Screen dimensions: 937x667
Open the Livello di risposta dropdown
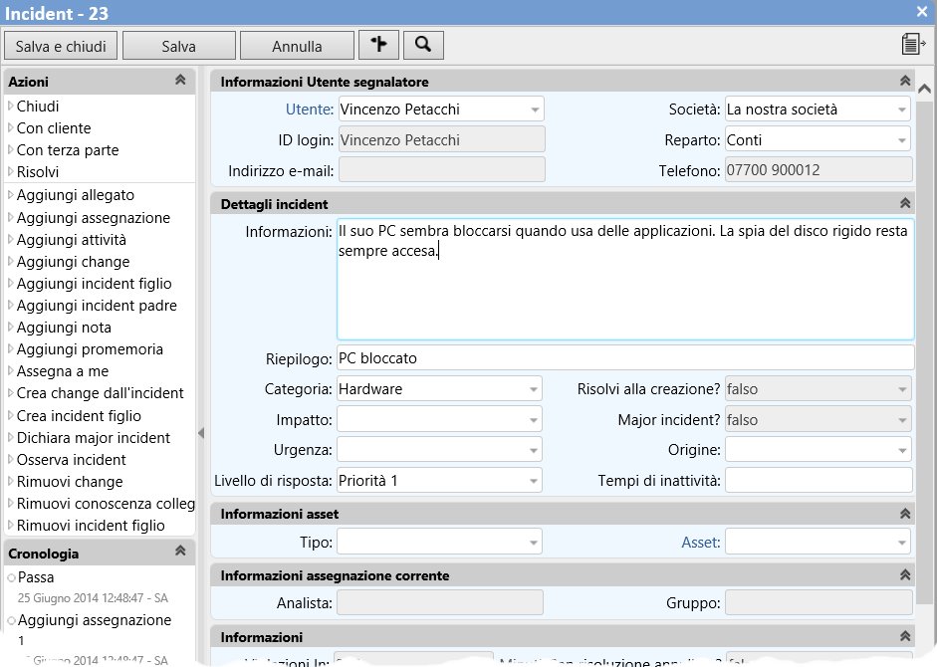coord(534,481)
